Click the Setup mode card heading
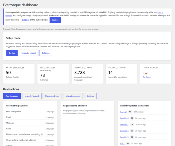 tap(13, 38)
